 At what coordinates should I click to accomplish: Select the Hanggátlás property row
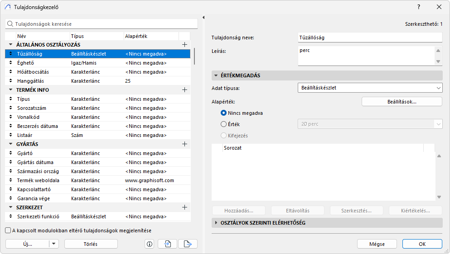click(91, 81)
